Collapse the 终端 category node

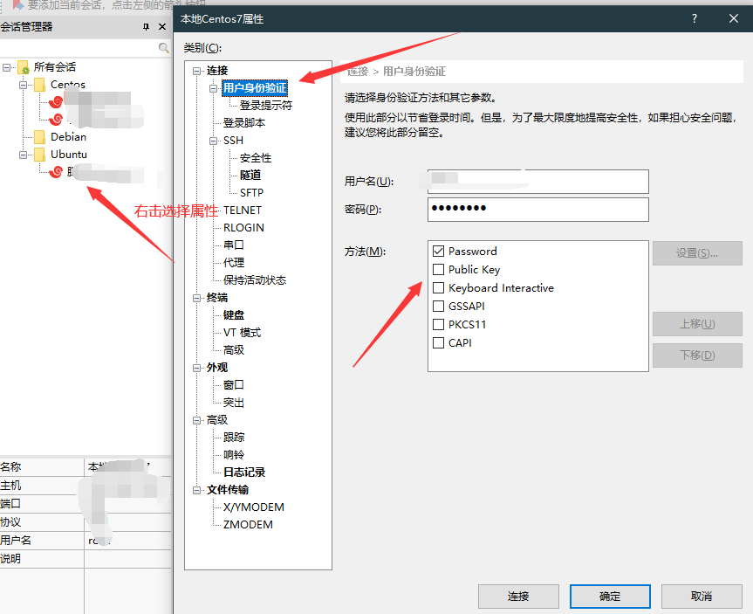coord(196,298)
